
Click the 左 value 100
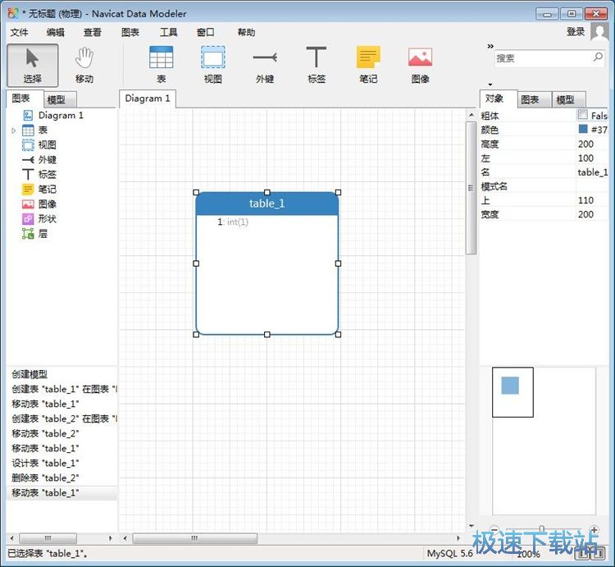pos(585,158)
